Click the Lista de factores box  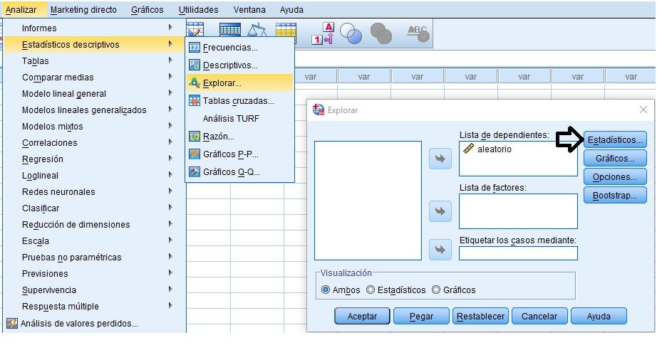518,211
